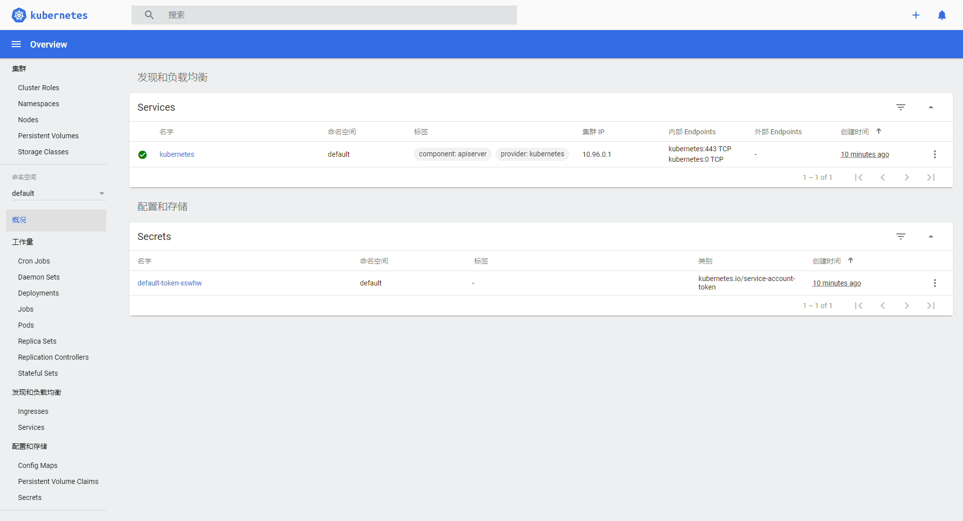Open Jobs in sidebar
This screenshot has height=521, width=963.
pos(26,309)
